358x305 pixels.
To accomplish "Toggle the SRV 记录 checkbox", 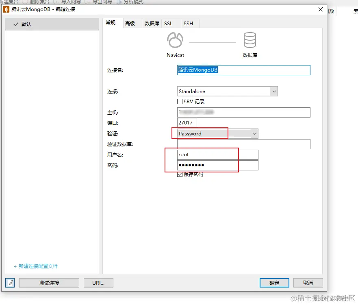I will pyautogui.click(x=180, y=101).
